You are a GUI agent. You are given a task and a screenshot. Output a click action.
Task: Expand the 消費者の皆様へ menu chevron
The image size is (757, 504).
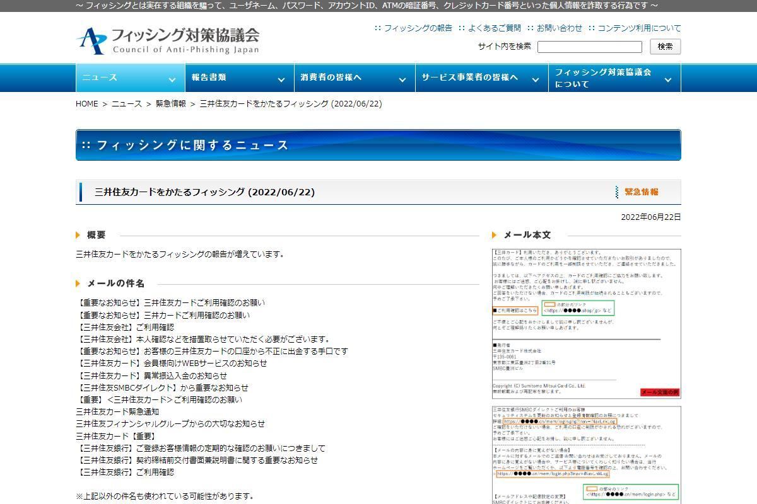(x=402, y=80)
